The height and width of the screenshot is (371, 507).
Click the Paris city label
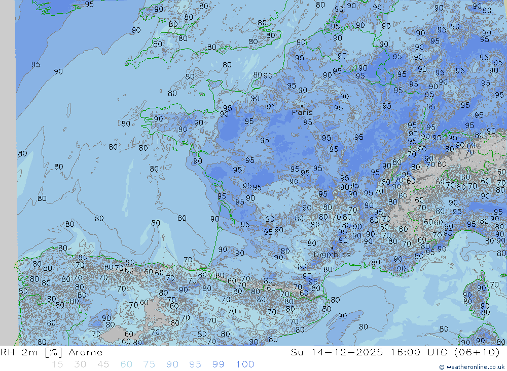[x=302, y=112]
